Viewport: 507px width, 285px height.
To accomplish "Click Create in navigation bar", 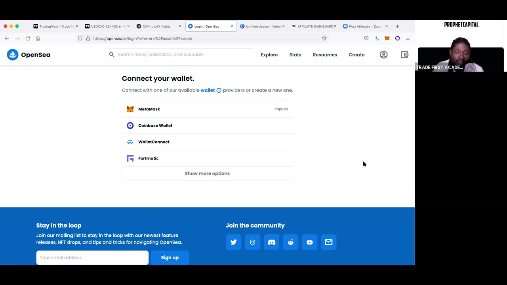I will 356,55.
